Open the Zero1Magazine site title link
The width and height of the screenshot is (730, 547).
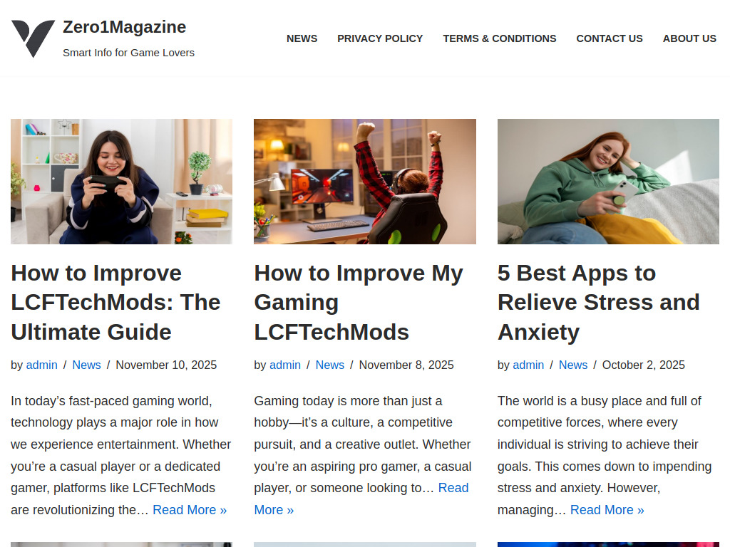coord(124,27)
